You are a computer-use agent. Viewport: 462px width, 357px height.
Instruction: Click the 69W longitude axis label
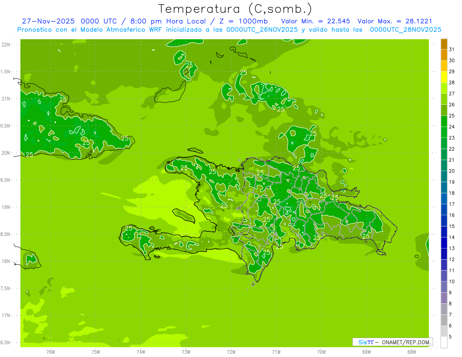click(367, 352)
